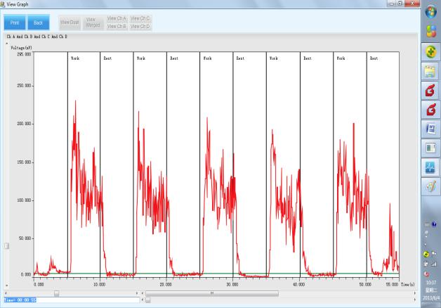
Task: Click the View Graph window title
Action: (18, 4)
